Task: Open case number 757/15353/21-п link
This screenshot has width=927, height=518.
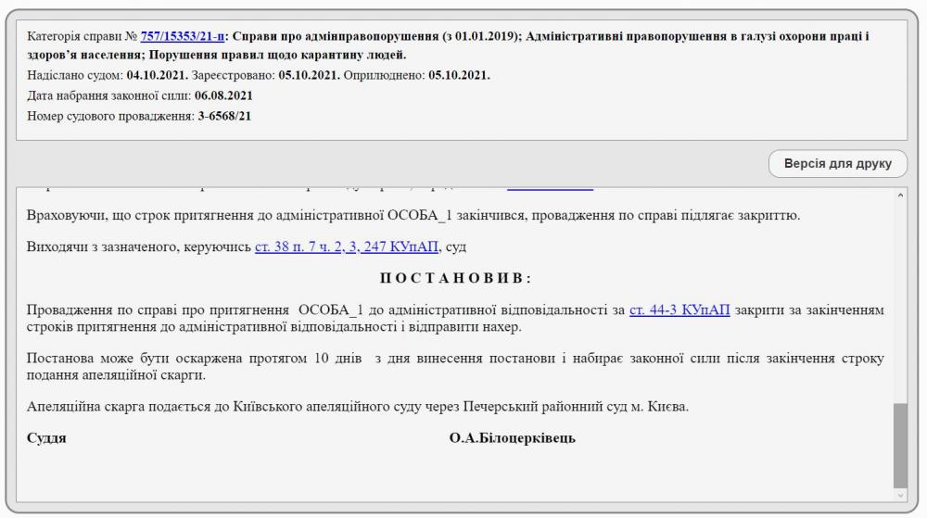Action: tap(181, 37)
